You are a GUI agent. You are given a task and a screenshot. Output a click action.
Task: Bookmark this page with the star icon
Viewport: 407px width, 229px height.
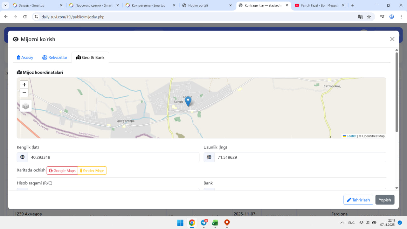[369, 17]
